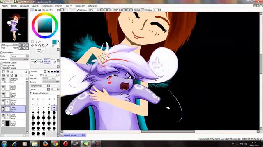Image resolution: width=263 pixels, height=147 pixels.
Task: Open the Filter menu
Action: (59, 6)
